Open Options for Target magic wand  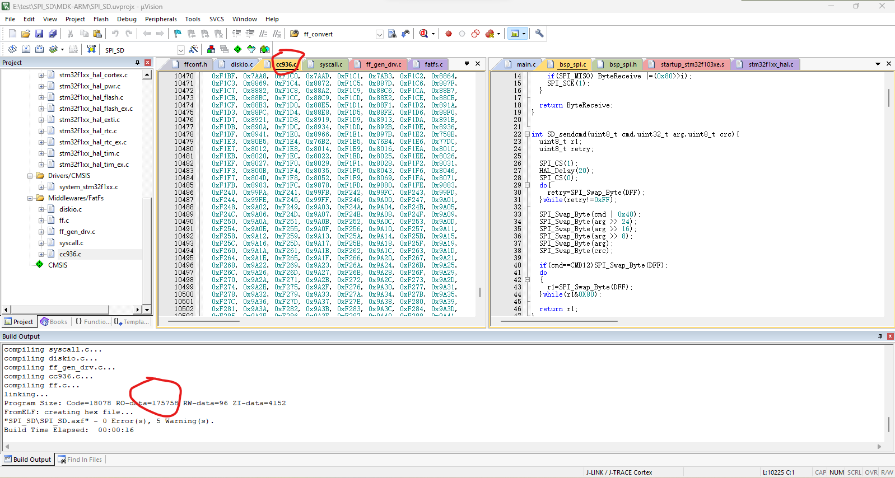coord(194,49)
